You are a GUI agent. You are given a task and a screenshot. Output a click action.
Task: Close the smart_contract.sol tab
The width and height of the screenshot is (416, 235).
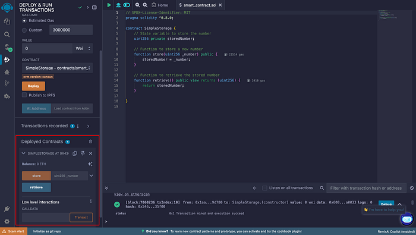click(x=220, y=5)
